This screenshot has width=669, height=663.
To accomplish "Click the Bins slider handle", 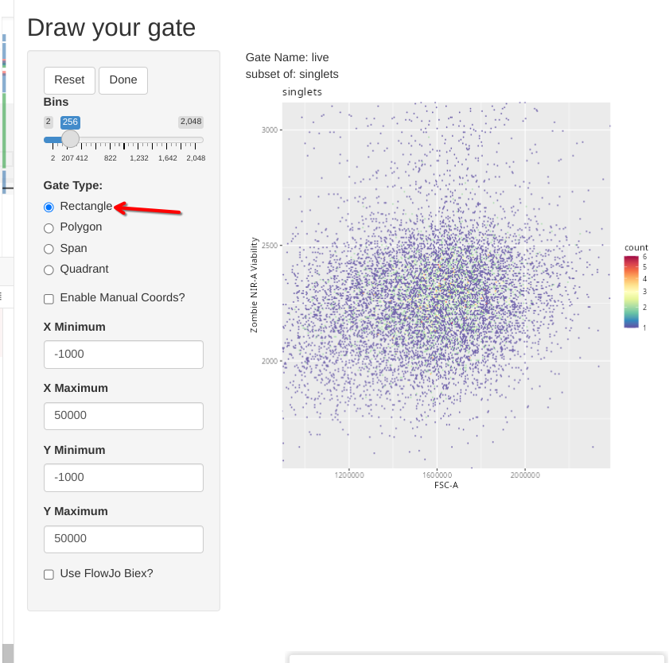I will [x=70, y=139].
